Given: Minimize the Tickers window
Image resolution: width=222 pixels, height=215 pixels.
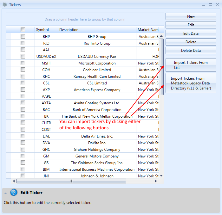Looking at the screenshot, I should (204, 5).
